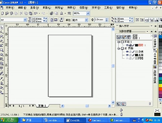
Task: Open the application launcher dropdown arrow
Action: click(x=65, y=13)
